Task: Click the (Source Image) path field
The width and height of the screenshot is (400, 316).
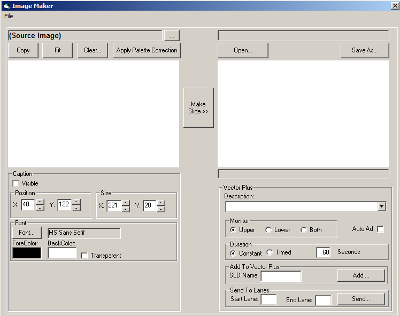Action: 85,36
